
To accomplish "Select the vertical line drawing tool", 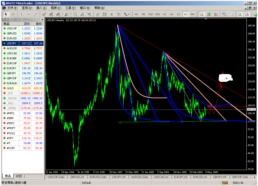I will 21,14.
